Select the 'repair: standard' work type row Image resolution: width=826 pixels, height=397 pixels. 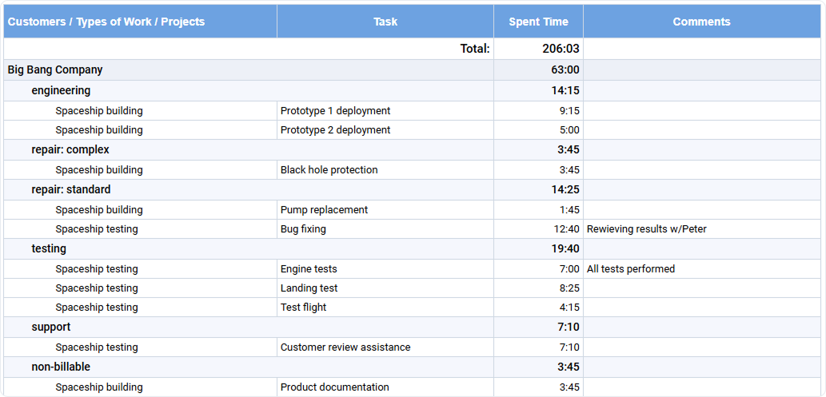[x=413, y=189]
